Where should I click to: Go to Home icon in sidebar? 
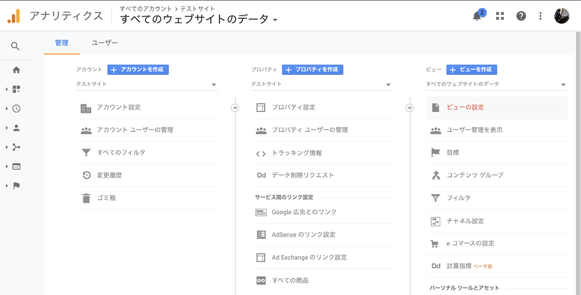[16, 70]
